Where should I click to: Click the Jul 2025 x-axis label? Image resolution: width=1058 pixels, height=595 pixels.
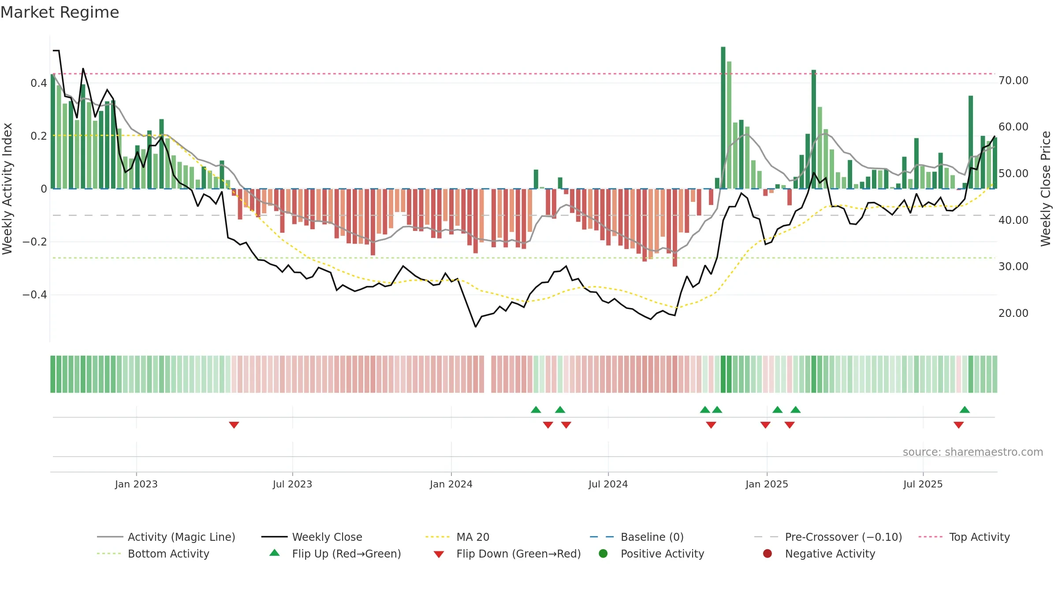click(923, 484)
